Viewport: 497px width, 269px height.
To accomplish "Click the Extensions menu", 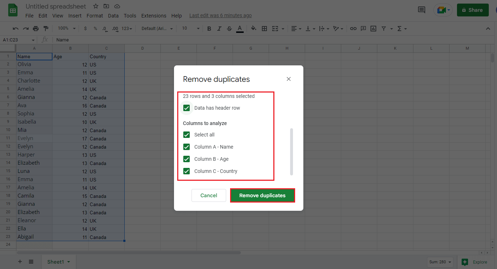I will [154, 15].
